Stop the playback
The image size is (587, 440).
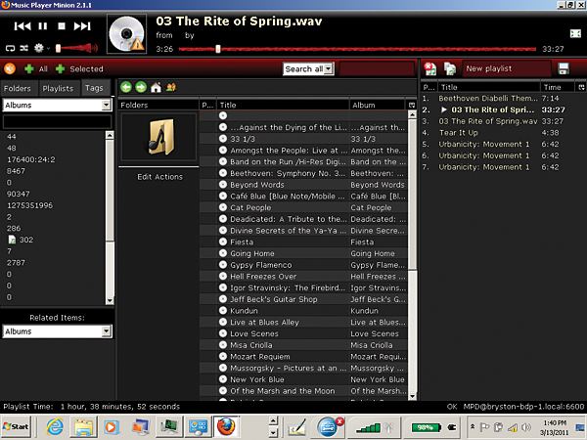pyautogui.click(x=62, y=25)
